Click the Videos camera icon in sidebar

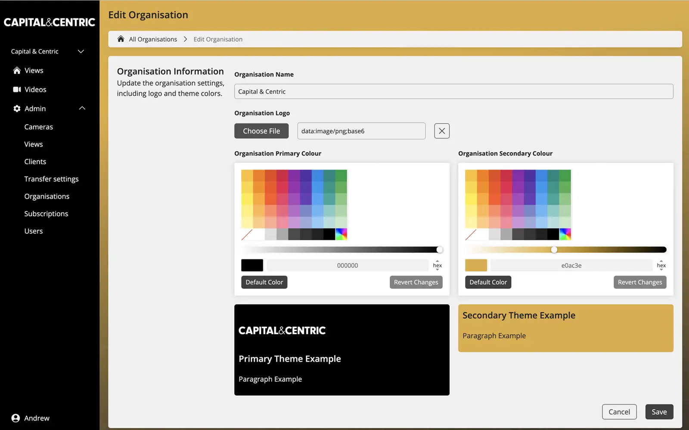point(17,89)
